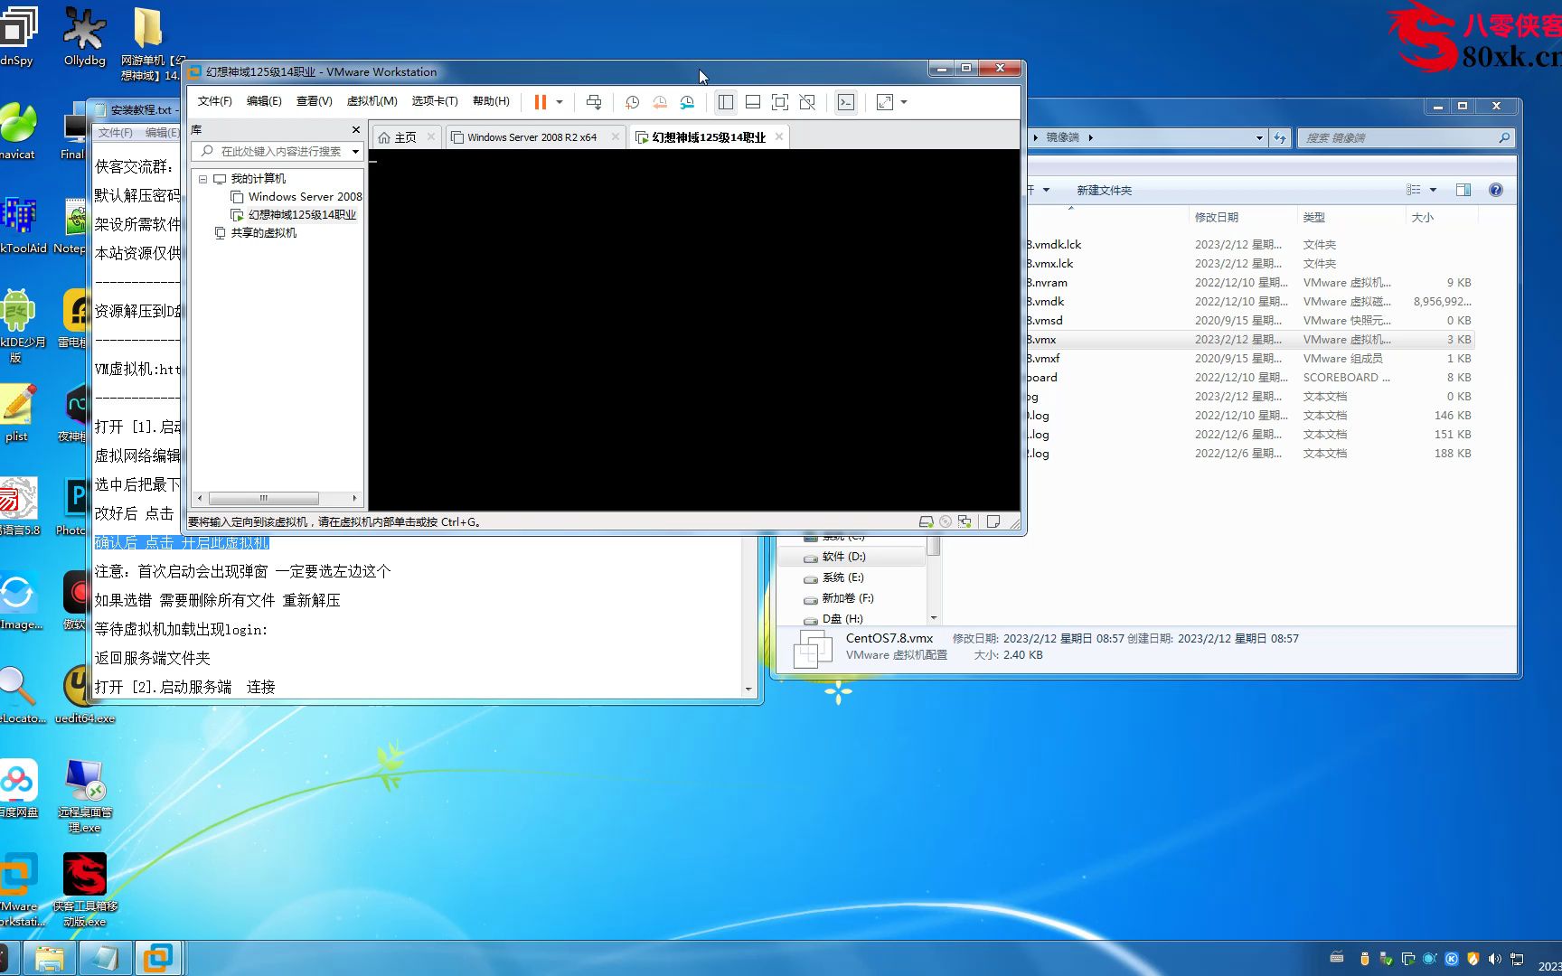
Task: Select the .vmx file row in Explorer
Action: point(1250,340)
